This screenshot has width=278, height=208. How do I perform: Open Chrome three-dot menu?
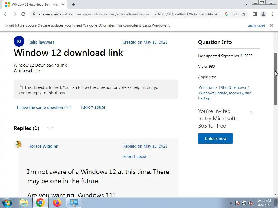click(272, 14)
